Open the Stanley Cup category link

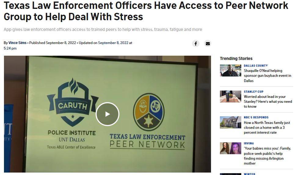point(253,92)
